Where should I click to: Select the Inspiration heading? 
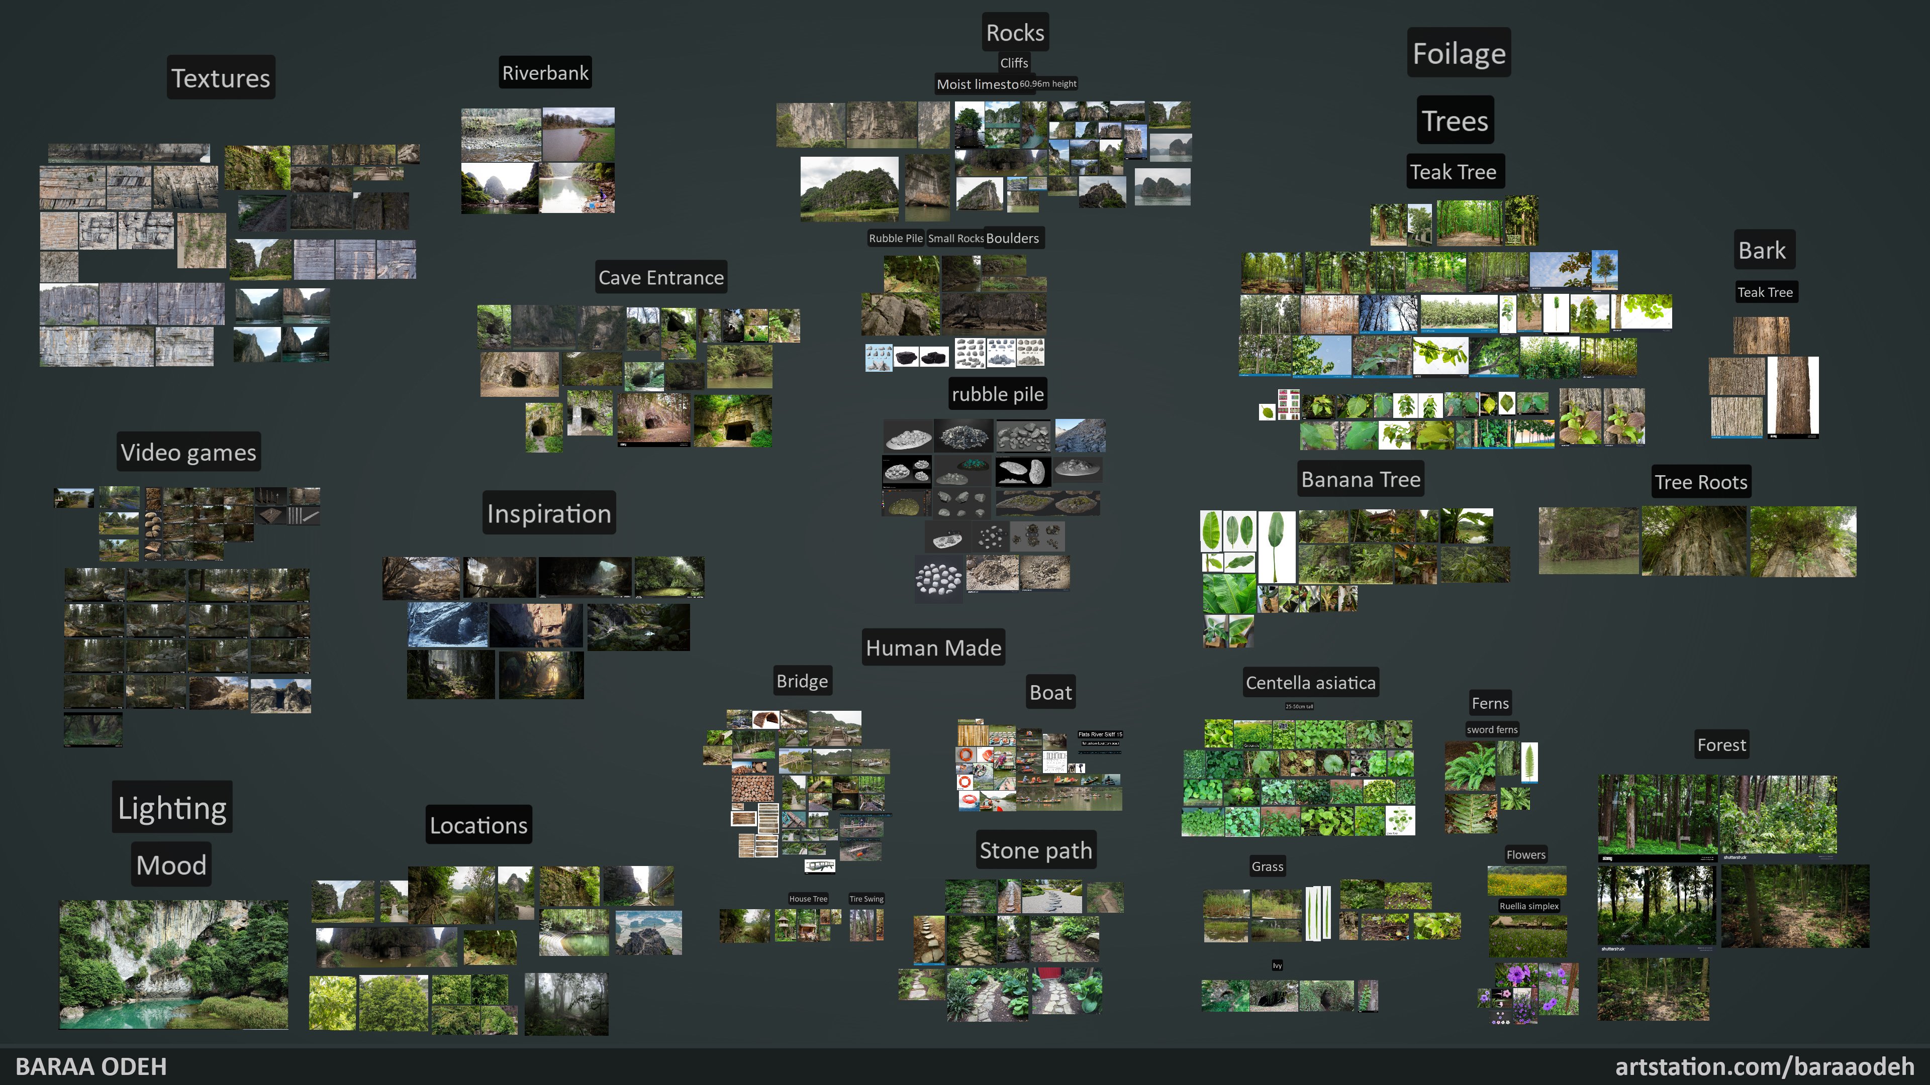coord(549,513)
